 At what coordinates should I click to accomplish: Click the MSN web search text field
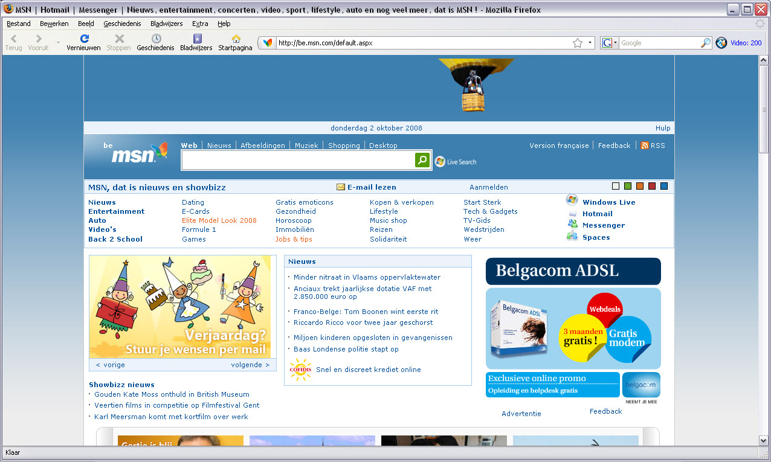tap(298, 160)
